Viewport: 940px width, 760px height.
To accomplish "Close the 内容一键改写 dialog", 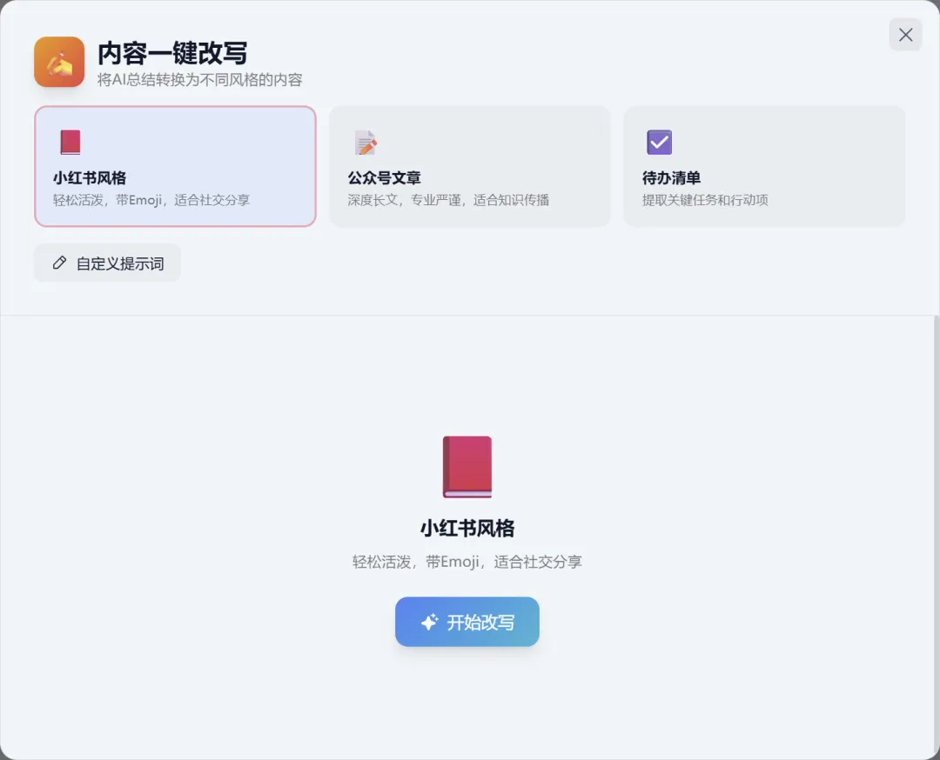I will (x=905, y=35).
